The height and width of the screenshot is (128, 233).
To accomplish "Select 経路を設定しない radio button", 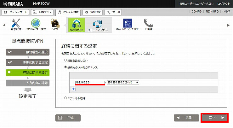I will click(x=65, y=60).
